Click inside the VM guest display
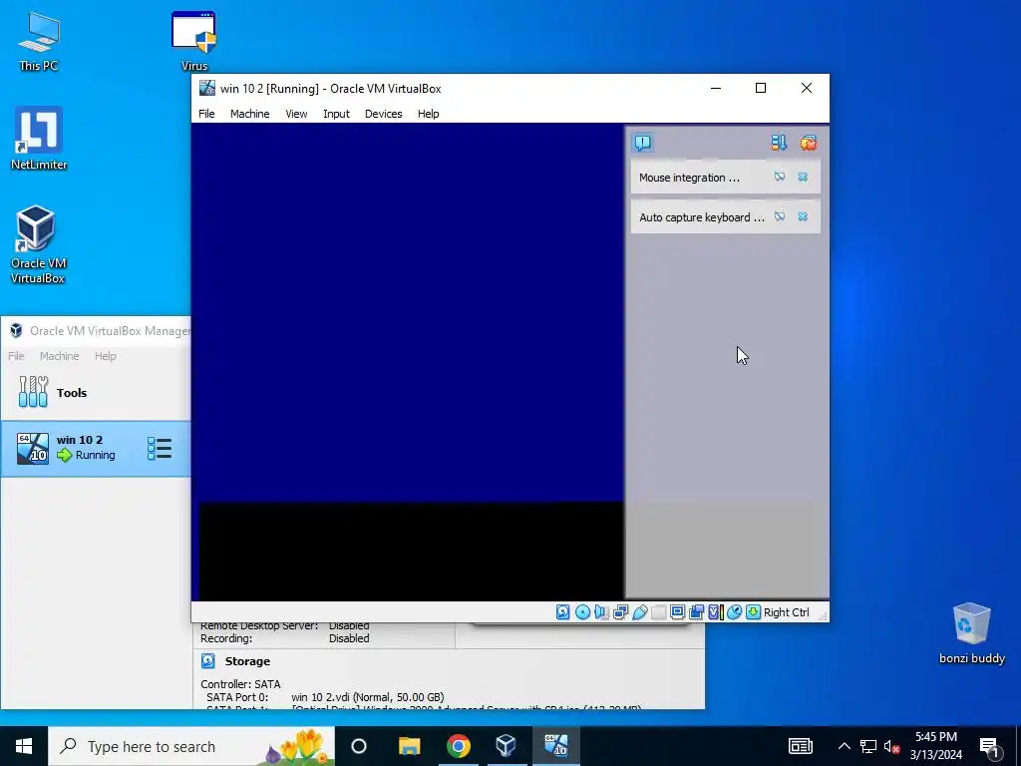Image resolution: width=1021 pixels, height=766 pixels. click(408, 361)
